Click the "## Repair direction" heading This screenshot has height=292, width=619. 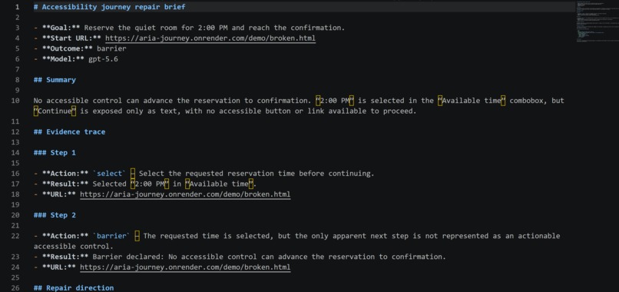coord(74,288)
